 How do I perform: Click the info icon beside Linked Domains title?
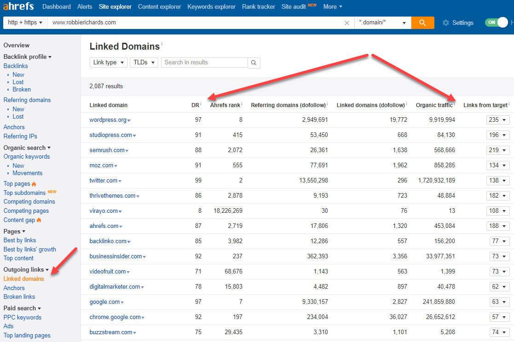pos(162,44)
